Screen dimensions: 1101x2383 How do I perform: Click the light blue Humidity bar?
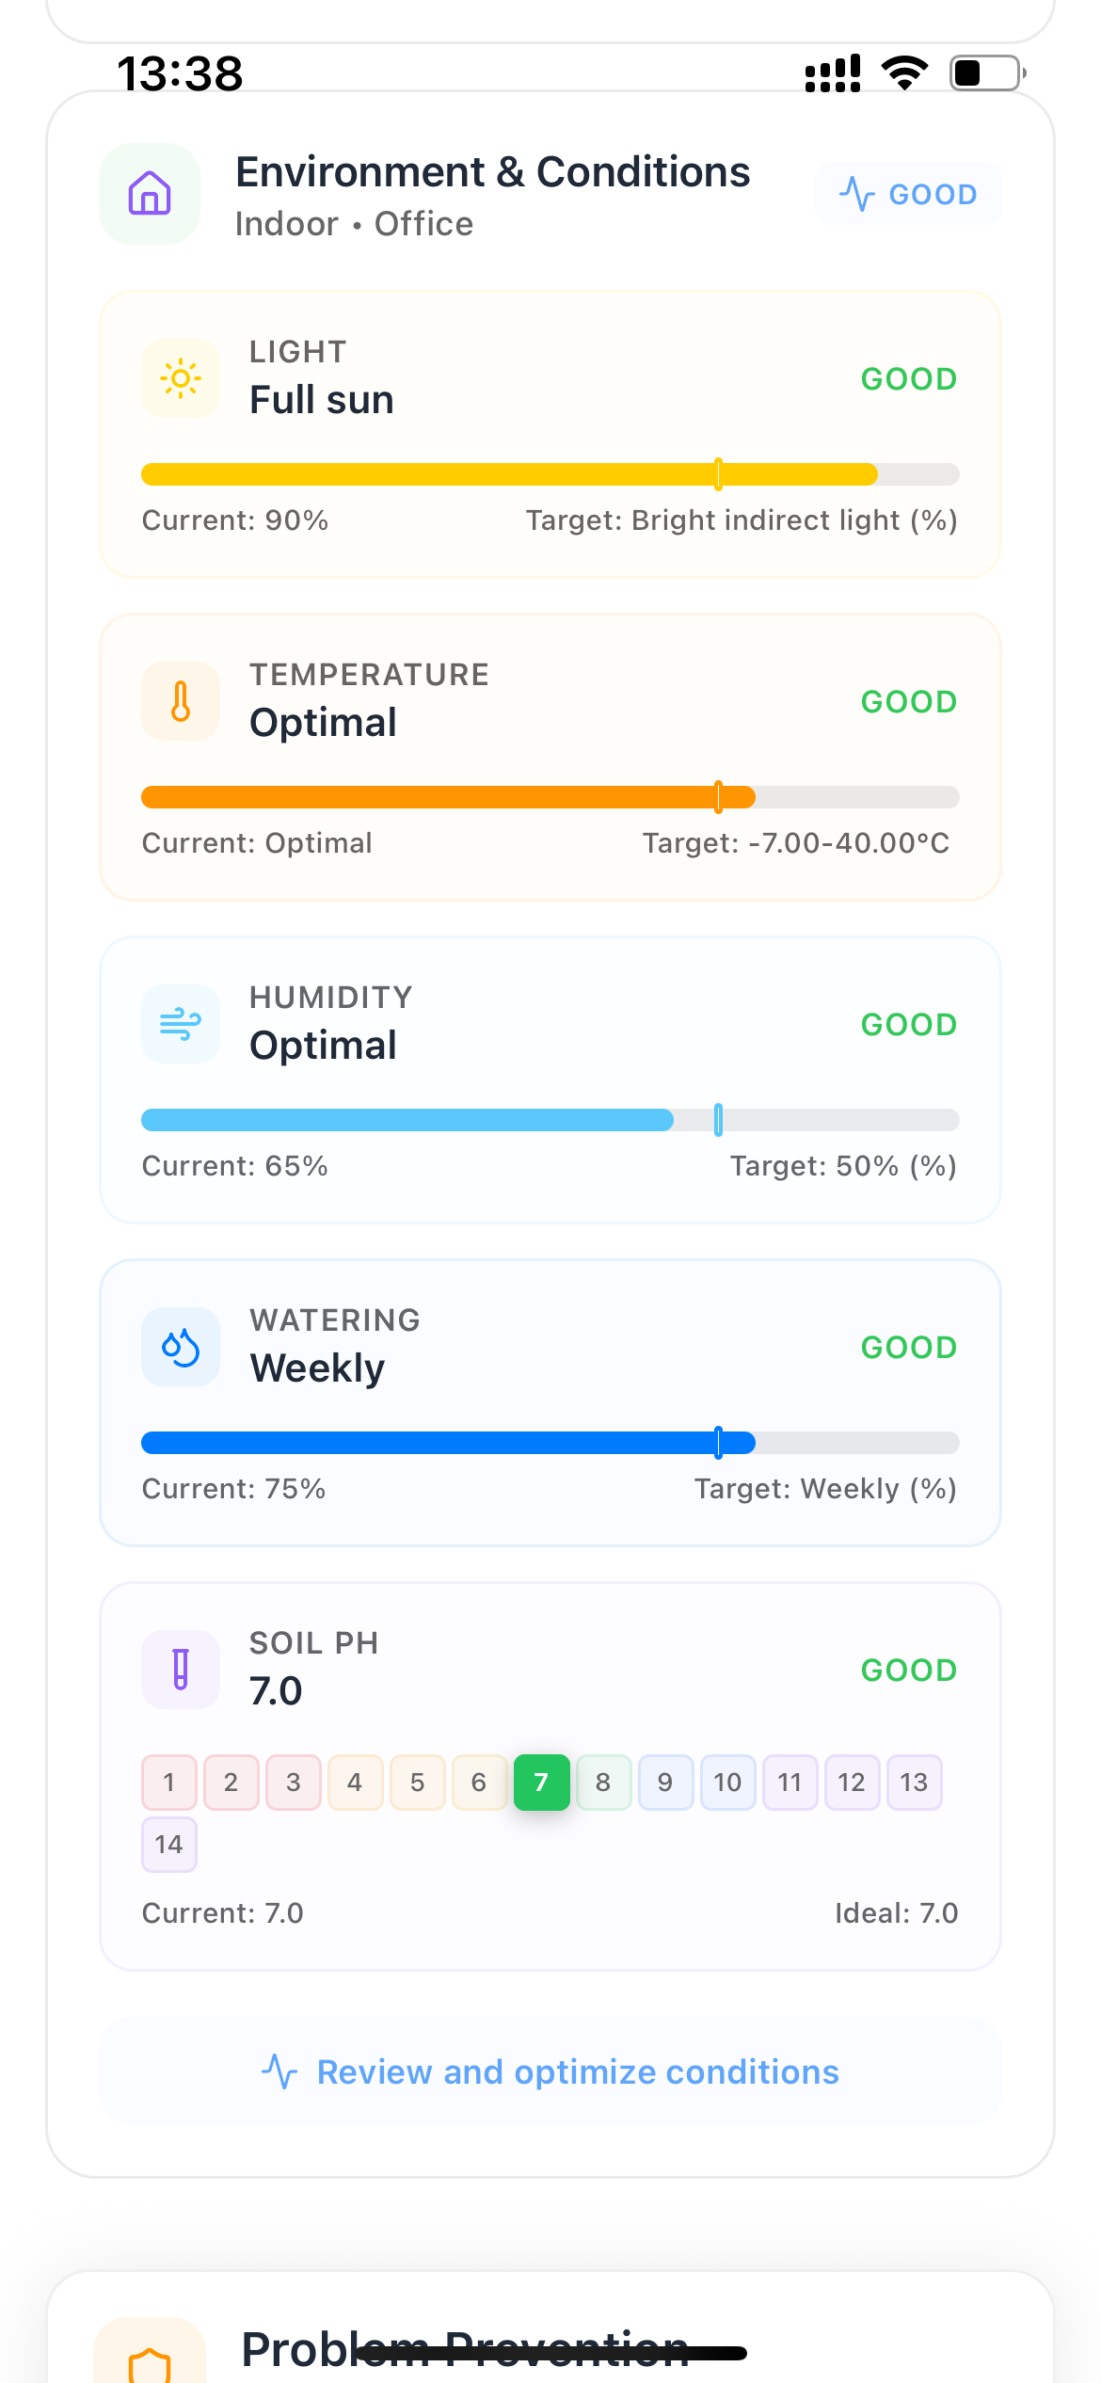[x=550, y=1119]
